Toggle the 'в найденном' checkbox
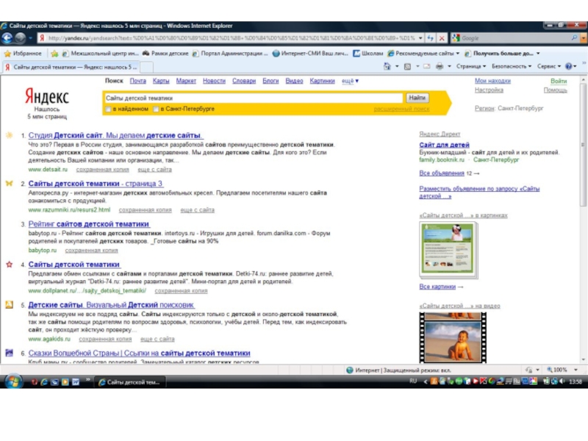The width and height of the screenshot is (588, 441). [x=108, y=109]
